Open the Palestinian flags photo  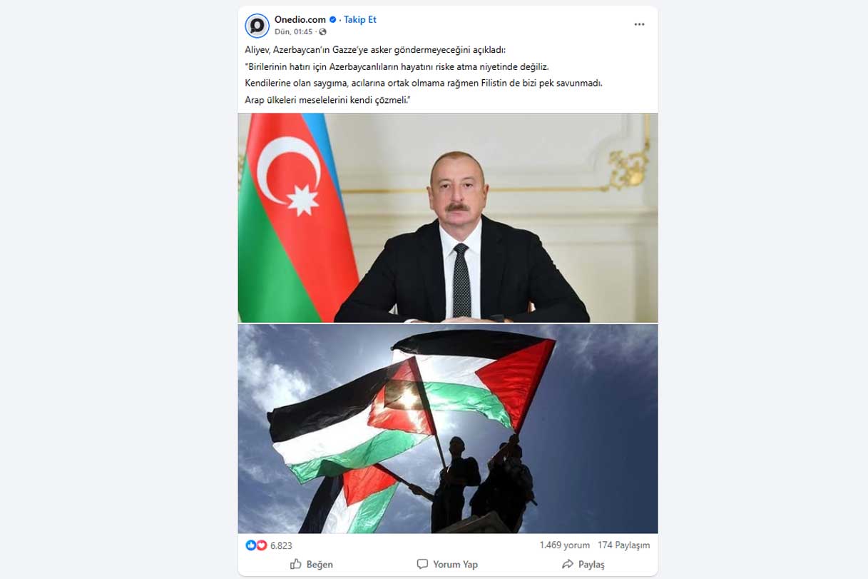point(448,428)
